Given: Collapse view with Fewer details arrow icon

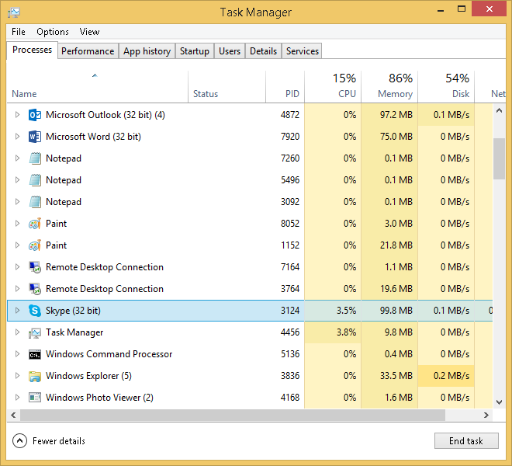Looking at the screenshot, I should [x=19, y=441].
